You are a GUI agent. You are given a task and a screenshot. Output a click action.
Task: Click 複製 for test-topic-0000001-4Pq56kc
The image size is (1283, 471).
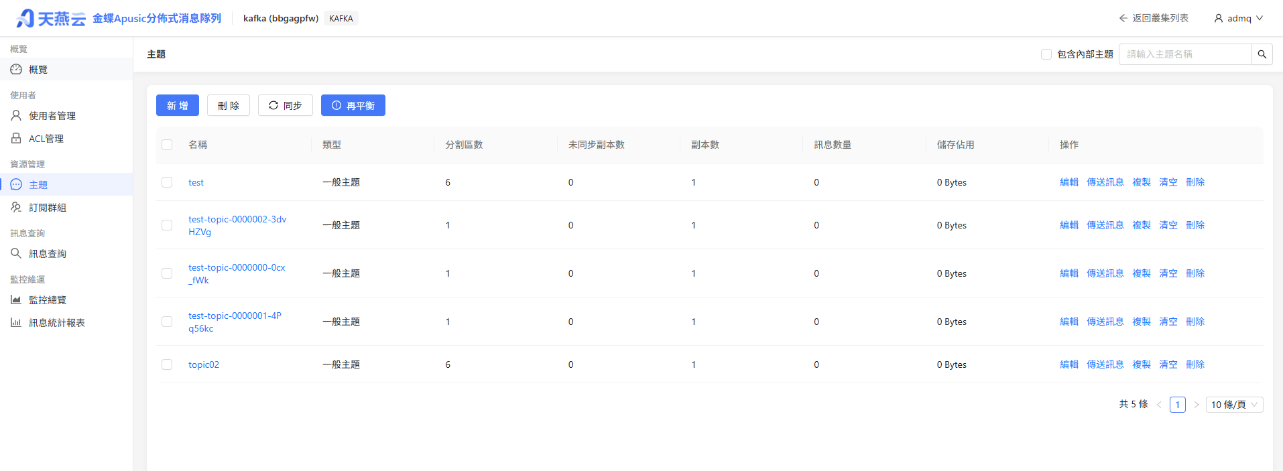point(1142,322)
